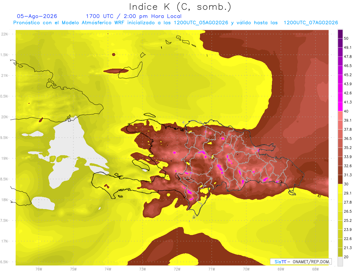This screenshot has height=273, width=354.
Task: Click the '73W' longitude label
Action: click(142, 269)
